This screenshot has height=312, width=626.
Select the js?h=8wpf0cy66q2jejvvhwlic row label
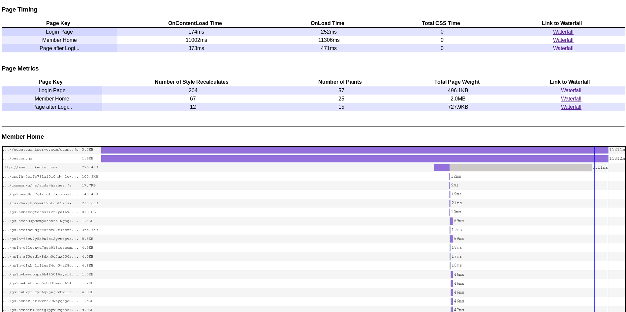(41, 292)
